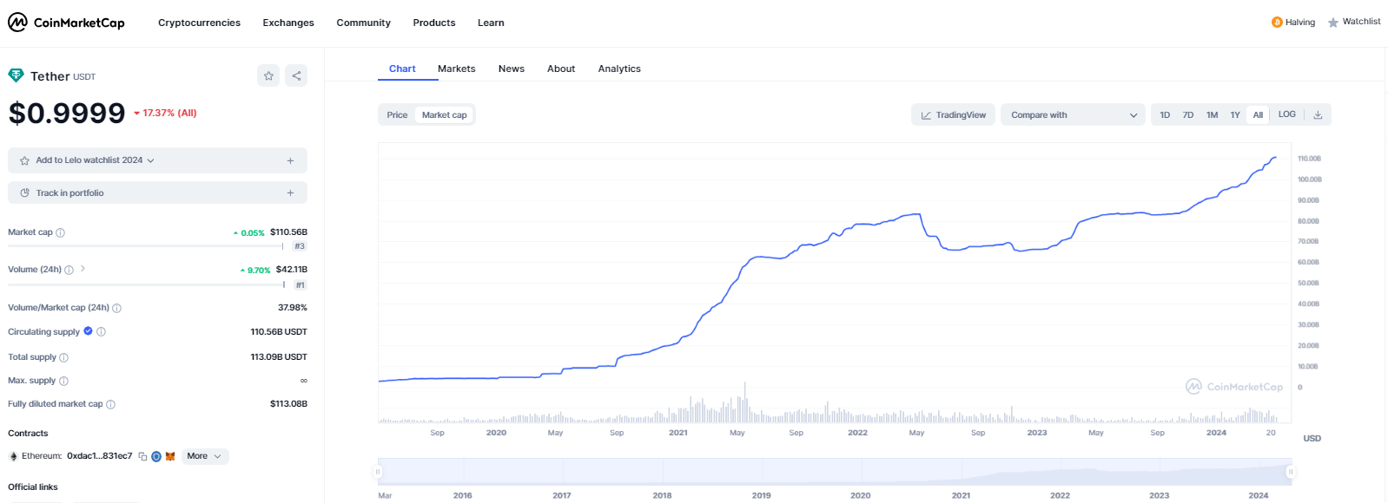Screen dimensions: 1388x503
Task: Show Market cap info tooltip icon
Action: pos(60,232)
